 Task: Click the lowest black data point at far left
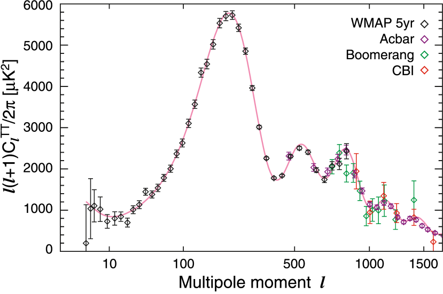(x=86, y=243)
